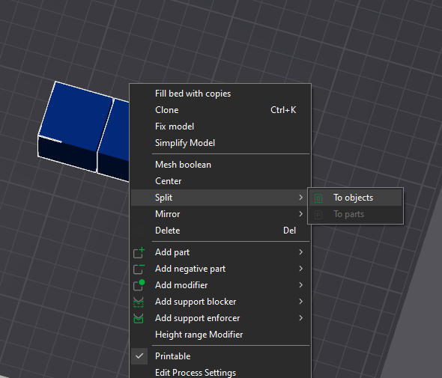Expand the Add modifier submenu arrow
442x378 pixels.
point(300,285)
